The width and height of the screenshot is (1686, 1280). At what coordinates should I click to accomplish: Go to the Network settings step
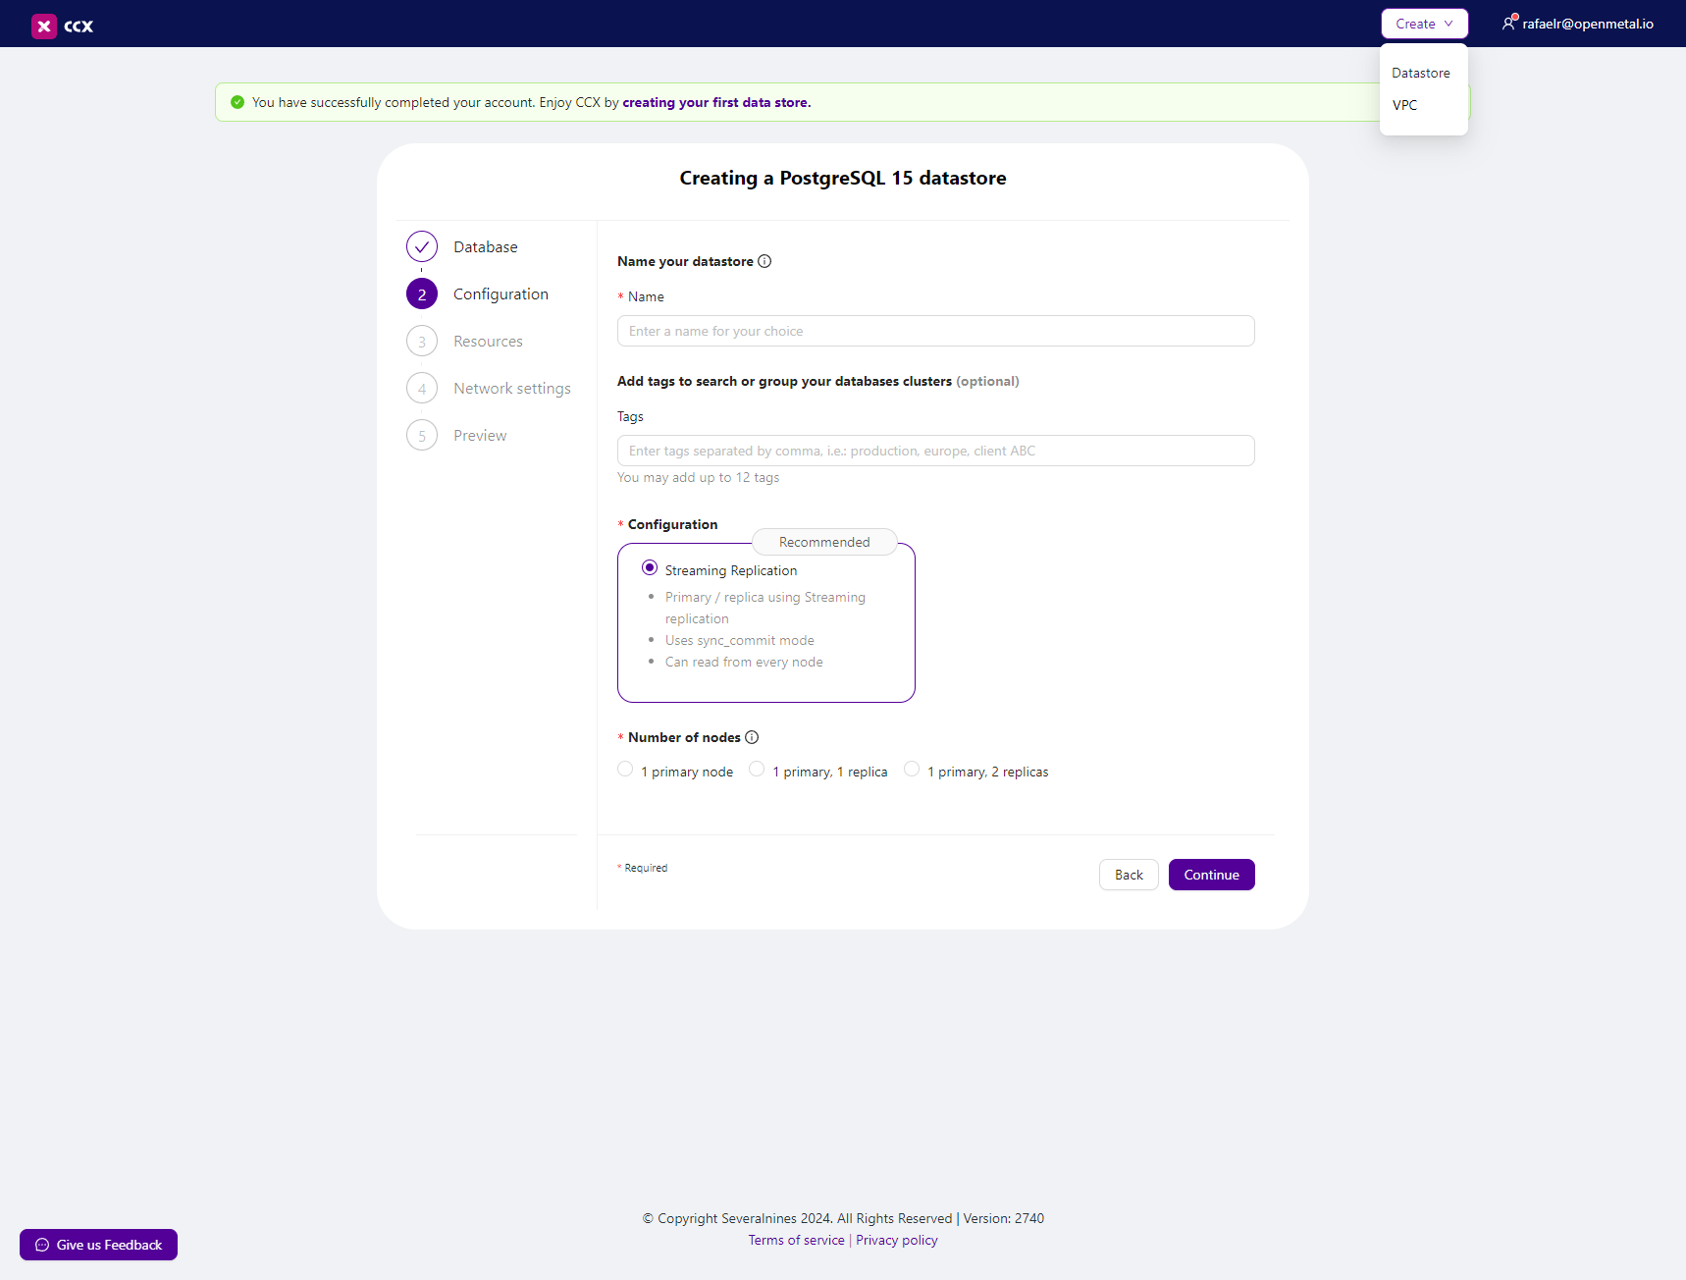(511, 388)
